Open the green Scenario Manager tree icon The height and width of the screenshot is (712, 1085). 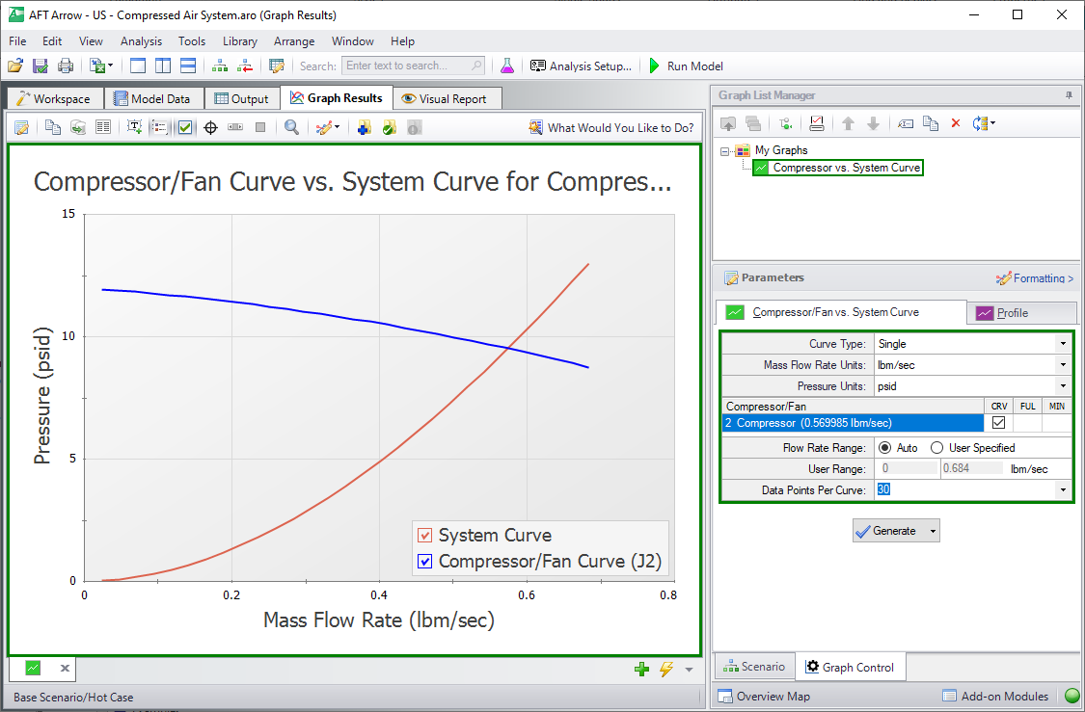tap(219, 66)
